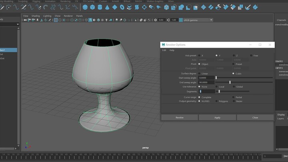This screenshot has width=288, height=162.
Task: Open the viewport Show menu
Action: tap(58, 16)
